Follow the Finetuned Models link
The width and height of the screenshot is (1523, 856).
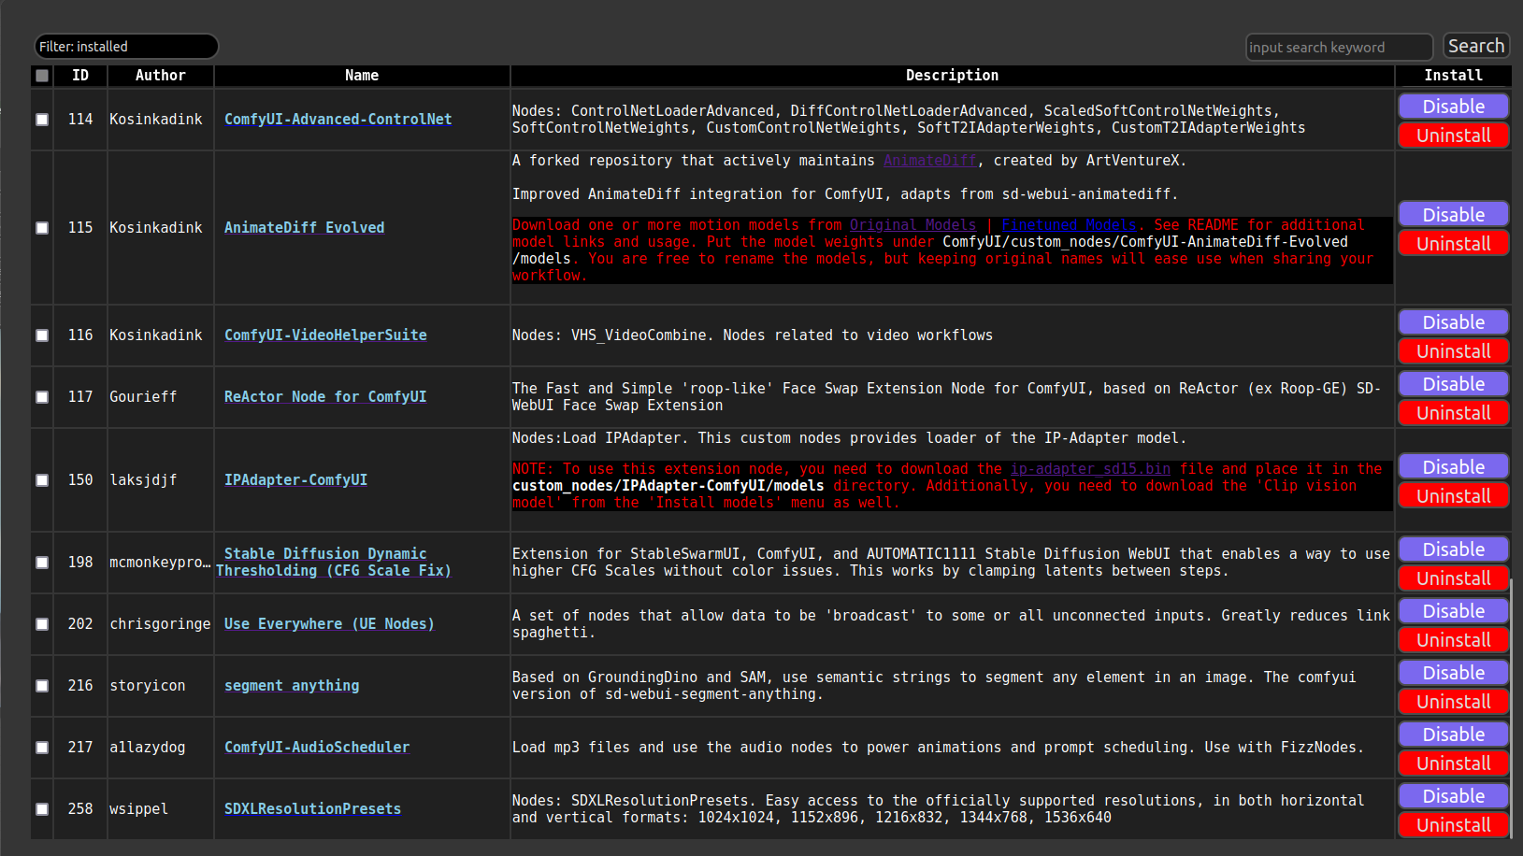point(1069,225)
